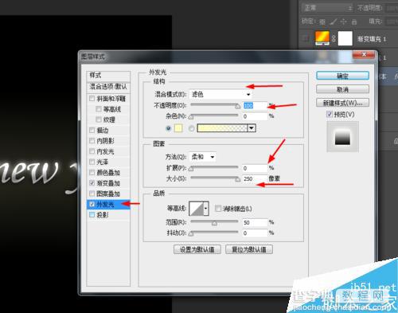Viewport: 398px width, 313px height.
Task: Uncheck the 外发光 checkbox
Action: coord(92,204)
